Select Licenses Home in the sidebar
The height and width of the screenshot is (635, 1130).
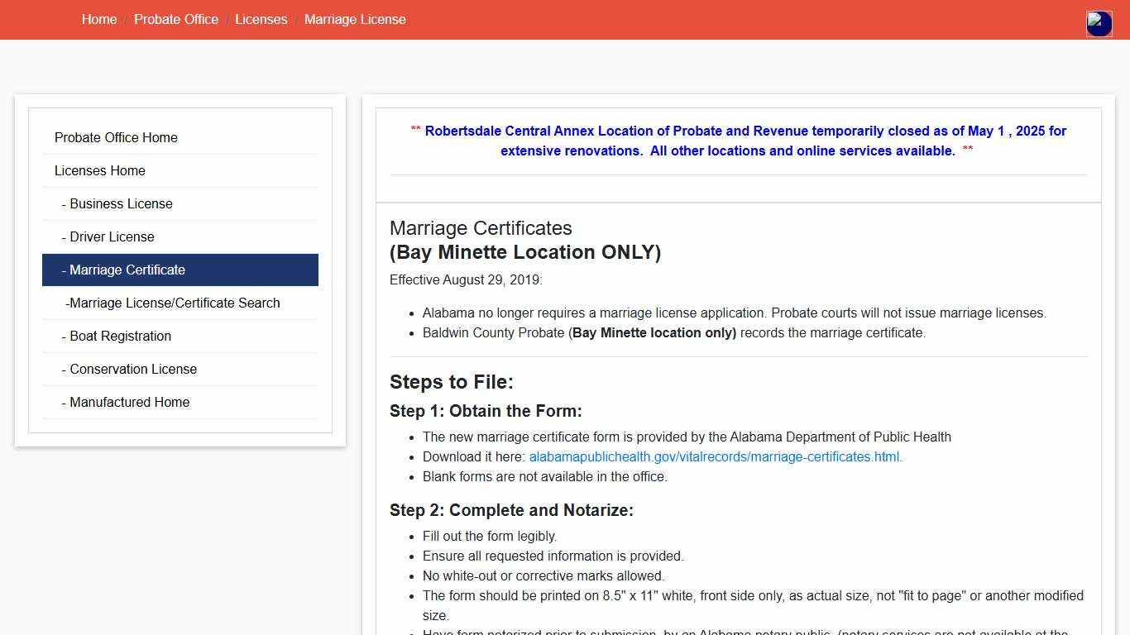coord(100,170)
